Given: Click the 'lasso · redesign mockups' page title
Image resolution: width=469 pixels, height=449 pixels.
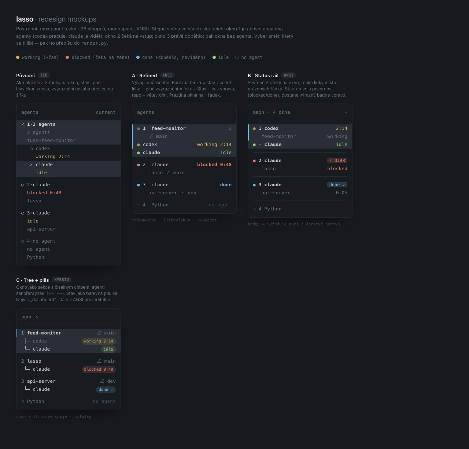Looking at the screenshot, I should coord(56,19).
